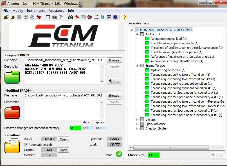Click the greyed grid layout toolbar icon
Image resolution: width=227 pixels, height=166 pixels.
click(83, 17)
